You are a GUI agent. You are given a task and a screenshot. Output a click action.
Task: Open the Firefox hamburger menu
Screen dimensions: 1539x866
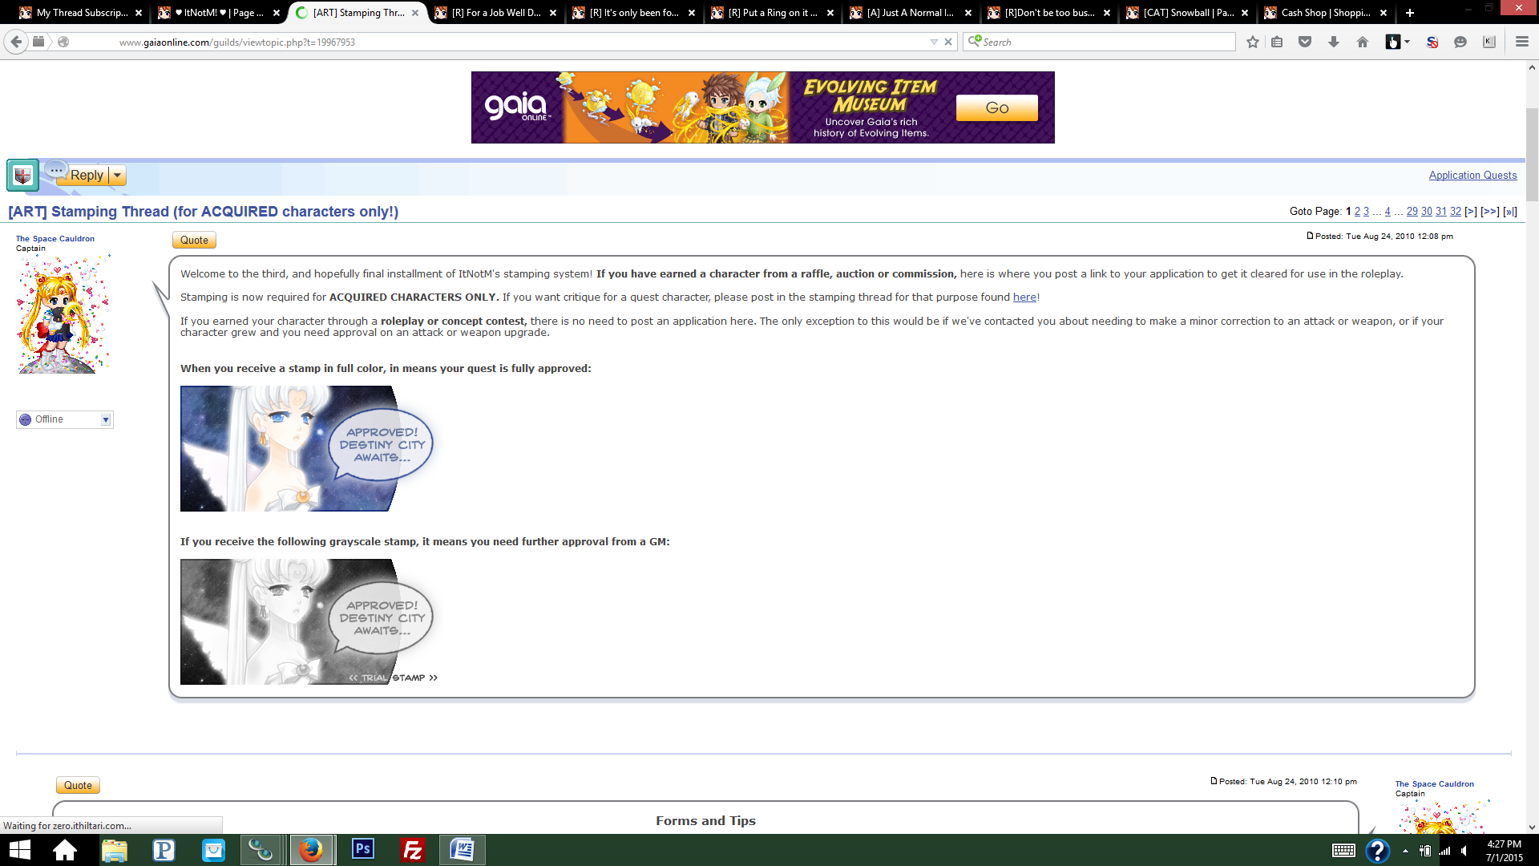click(1522, 42)
